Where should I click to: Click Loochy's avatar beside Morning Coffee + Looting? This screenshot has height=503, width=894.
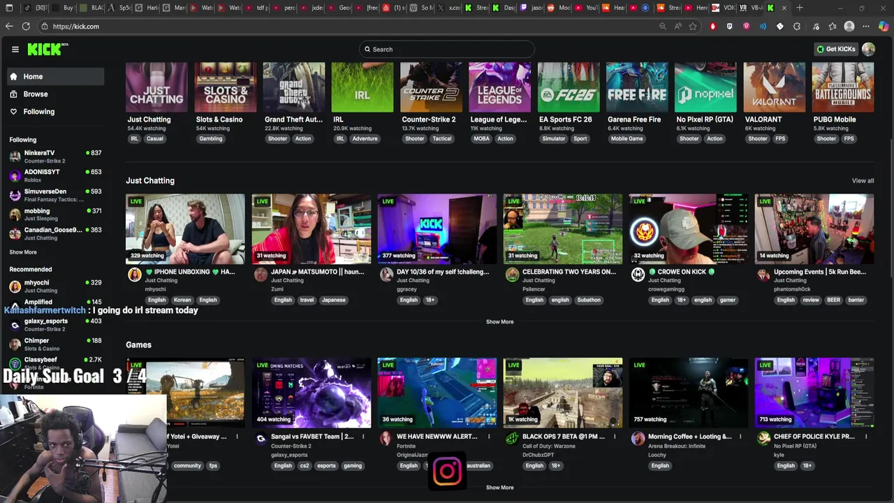[x=638, y=439]
